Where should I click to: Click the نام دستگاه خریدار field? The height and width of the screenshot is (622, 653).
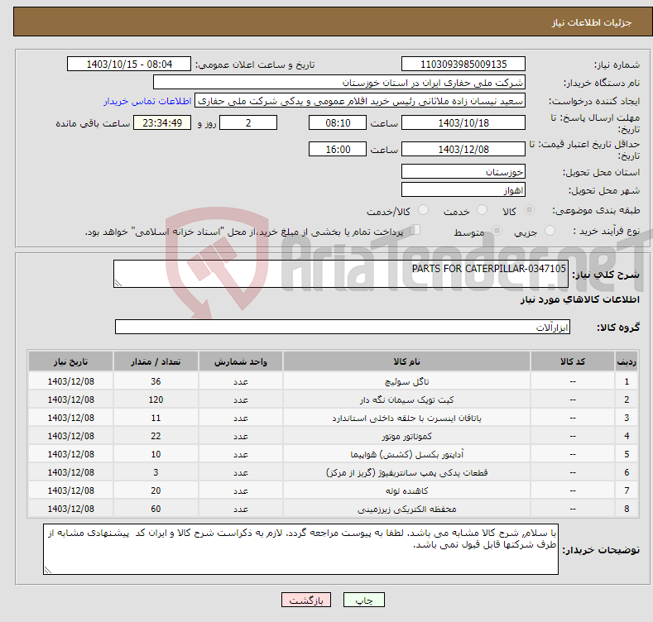[339, 83]
